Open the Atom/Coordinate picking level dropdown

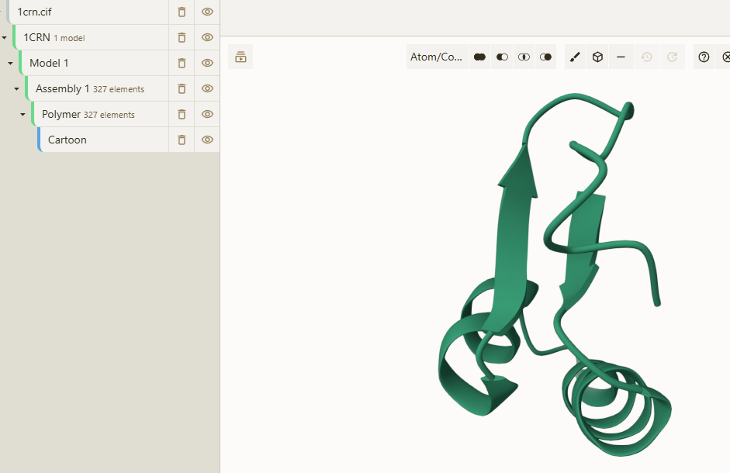point(437,57)
